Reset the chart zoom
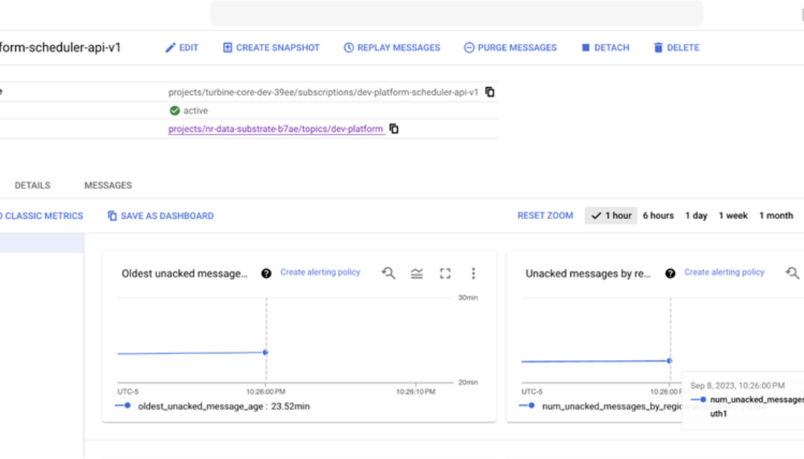804x459 pixels. pos(545,216)
